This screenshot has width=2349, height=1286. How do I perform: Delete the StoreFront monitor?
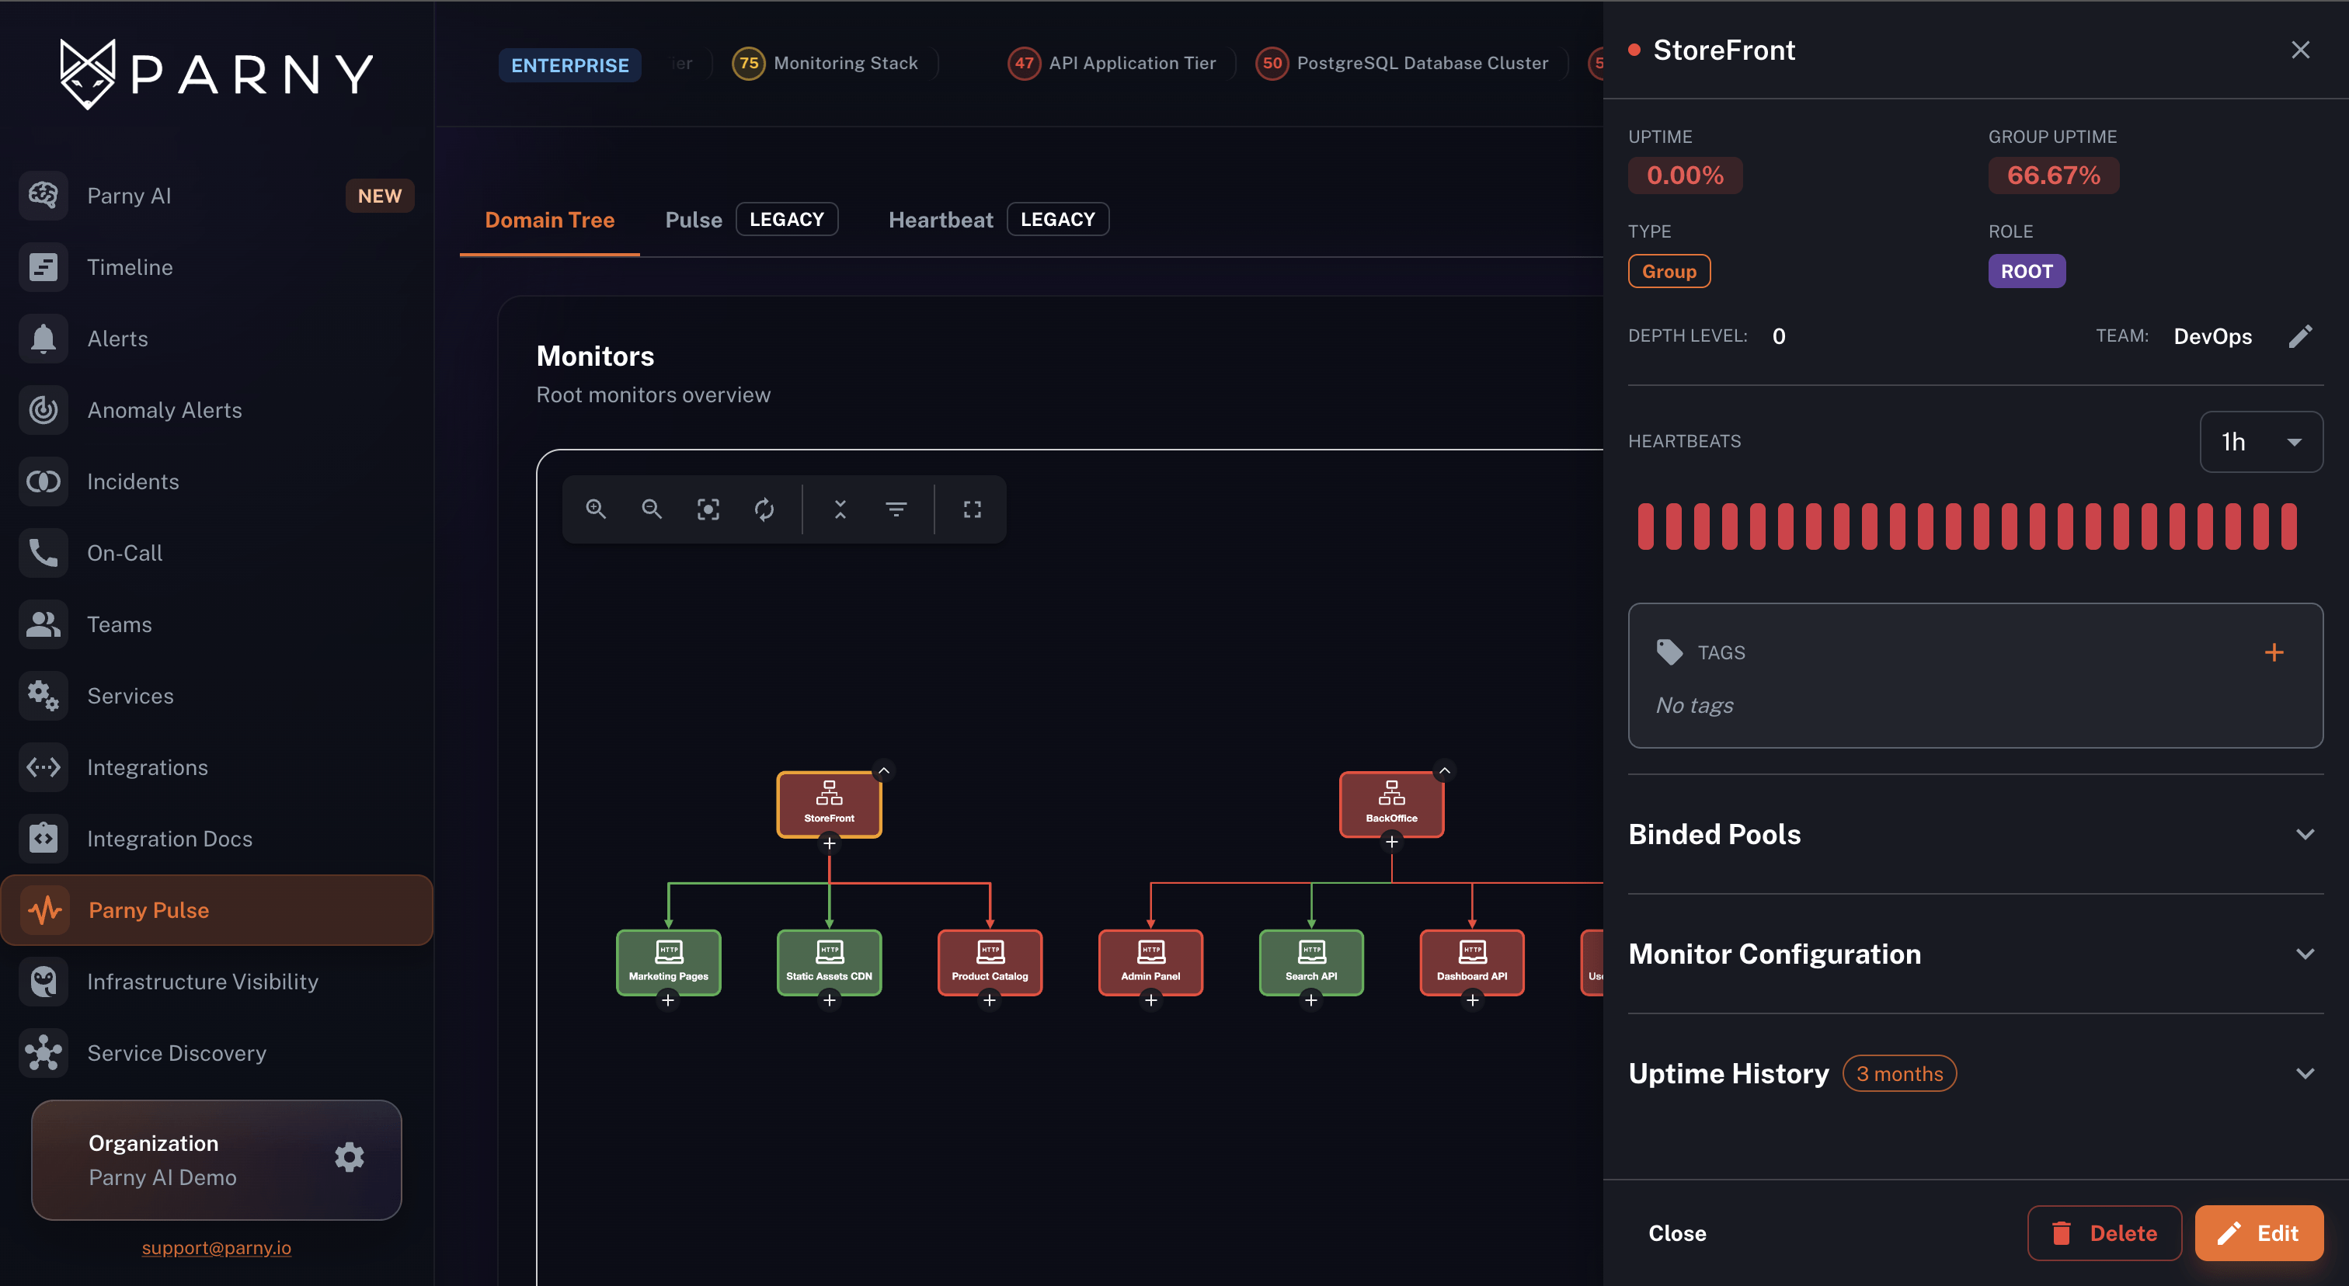tap(2104, 1233)
